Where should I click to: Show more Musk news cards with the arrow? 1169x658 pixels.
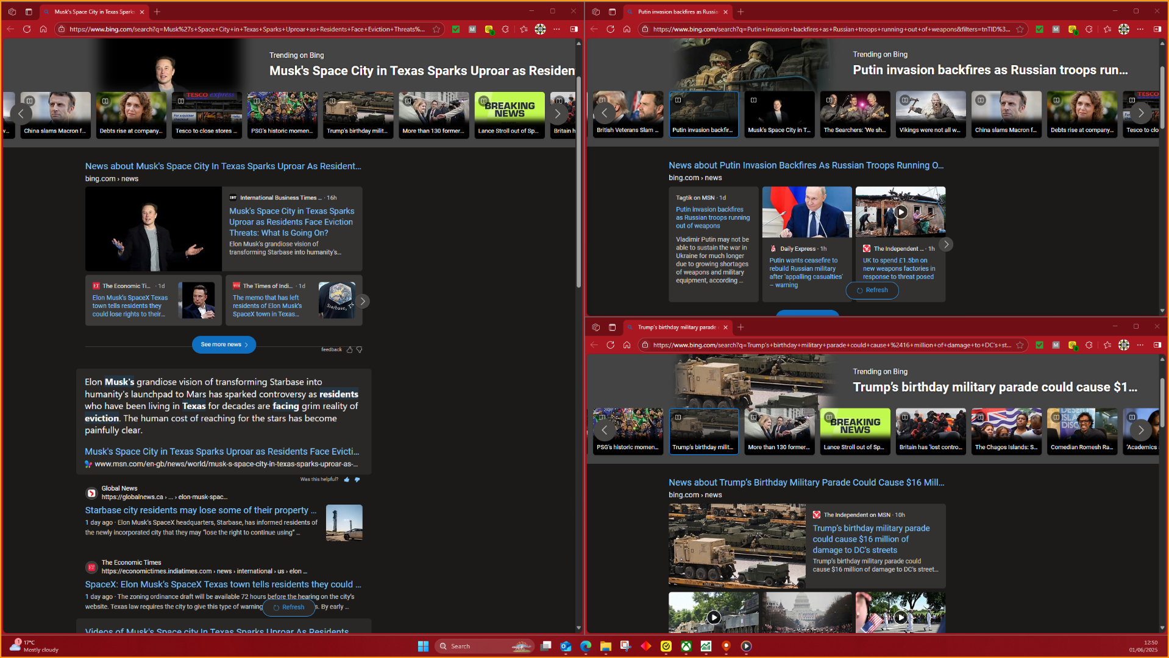click(363, 301)
